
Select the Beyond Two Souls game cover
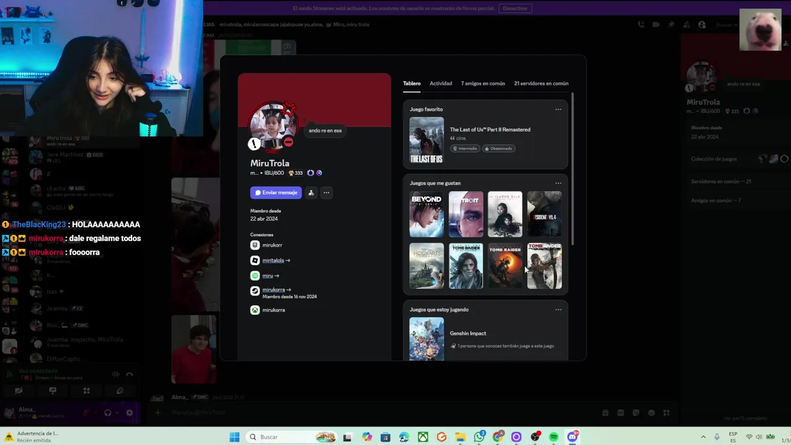[426, 214]
